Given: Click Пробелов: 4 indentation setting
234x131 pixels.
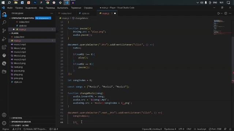Looking at the screenshot, I should click(x=170, y=129).
